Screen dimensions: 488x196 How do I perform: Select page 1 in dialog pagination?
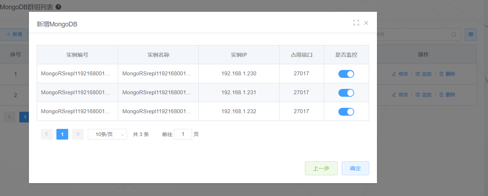(x=62, y=134)
